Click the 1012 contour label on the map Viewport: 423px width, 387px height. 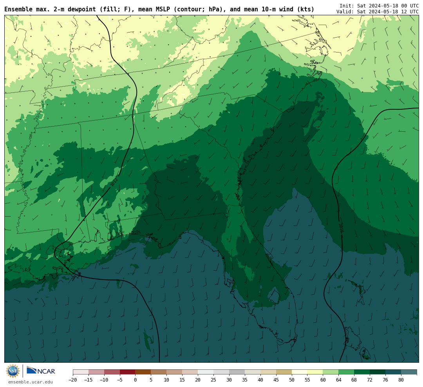tap(114, 182)
